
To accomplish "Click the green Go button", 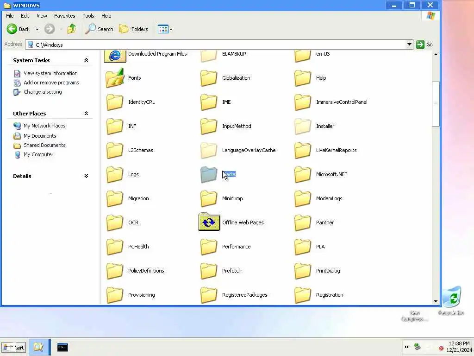I will click(x=424, y=44).
